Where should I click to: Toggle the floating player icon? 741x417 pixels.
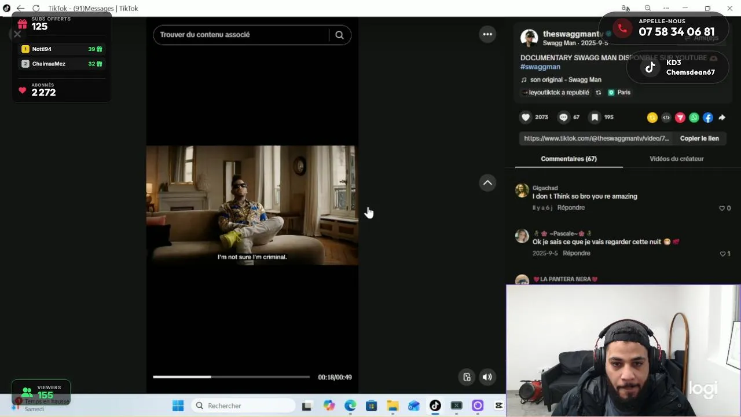click(467, 377)
